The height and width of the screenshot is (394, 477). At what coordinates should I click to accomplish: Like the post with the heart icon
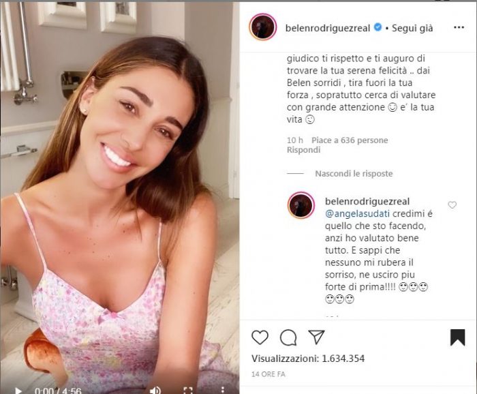260,337
